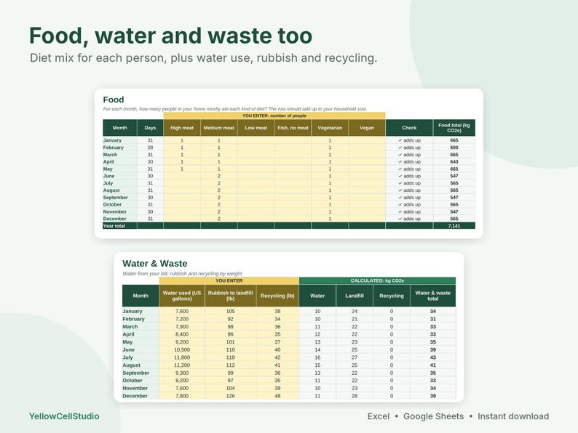The image size is (578, 433).
Task: Select the 'High meat' column header
Action: [182, 128]
